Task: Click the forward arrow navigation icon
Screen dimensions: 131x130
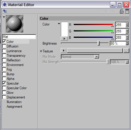Action: point(107,11)
